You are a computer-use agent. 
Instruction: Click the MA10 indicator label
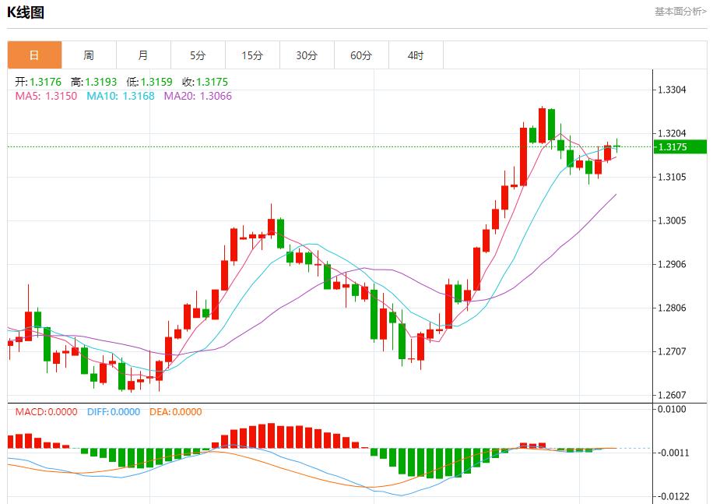[x=120, y=96]
